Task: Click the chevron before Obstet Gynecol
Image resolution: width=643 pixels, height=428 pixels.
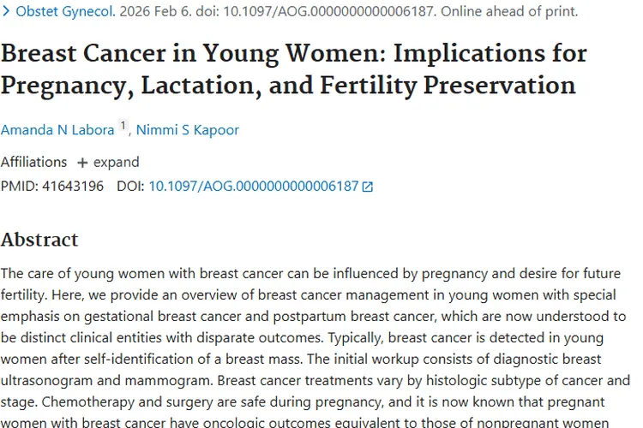Action: (x=6, y=12)
